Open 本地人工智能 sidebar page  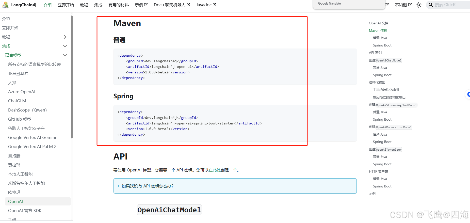click(x=20, y=174)
